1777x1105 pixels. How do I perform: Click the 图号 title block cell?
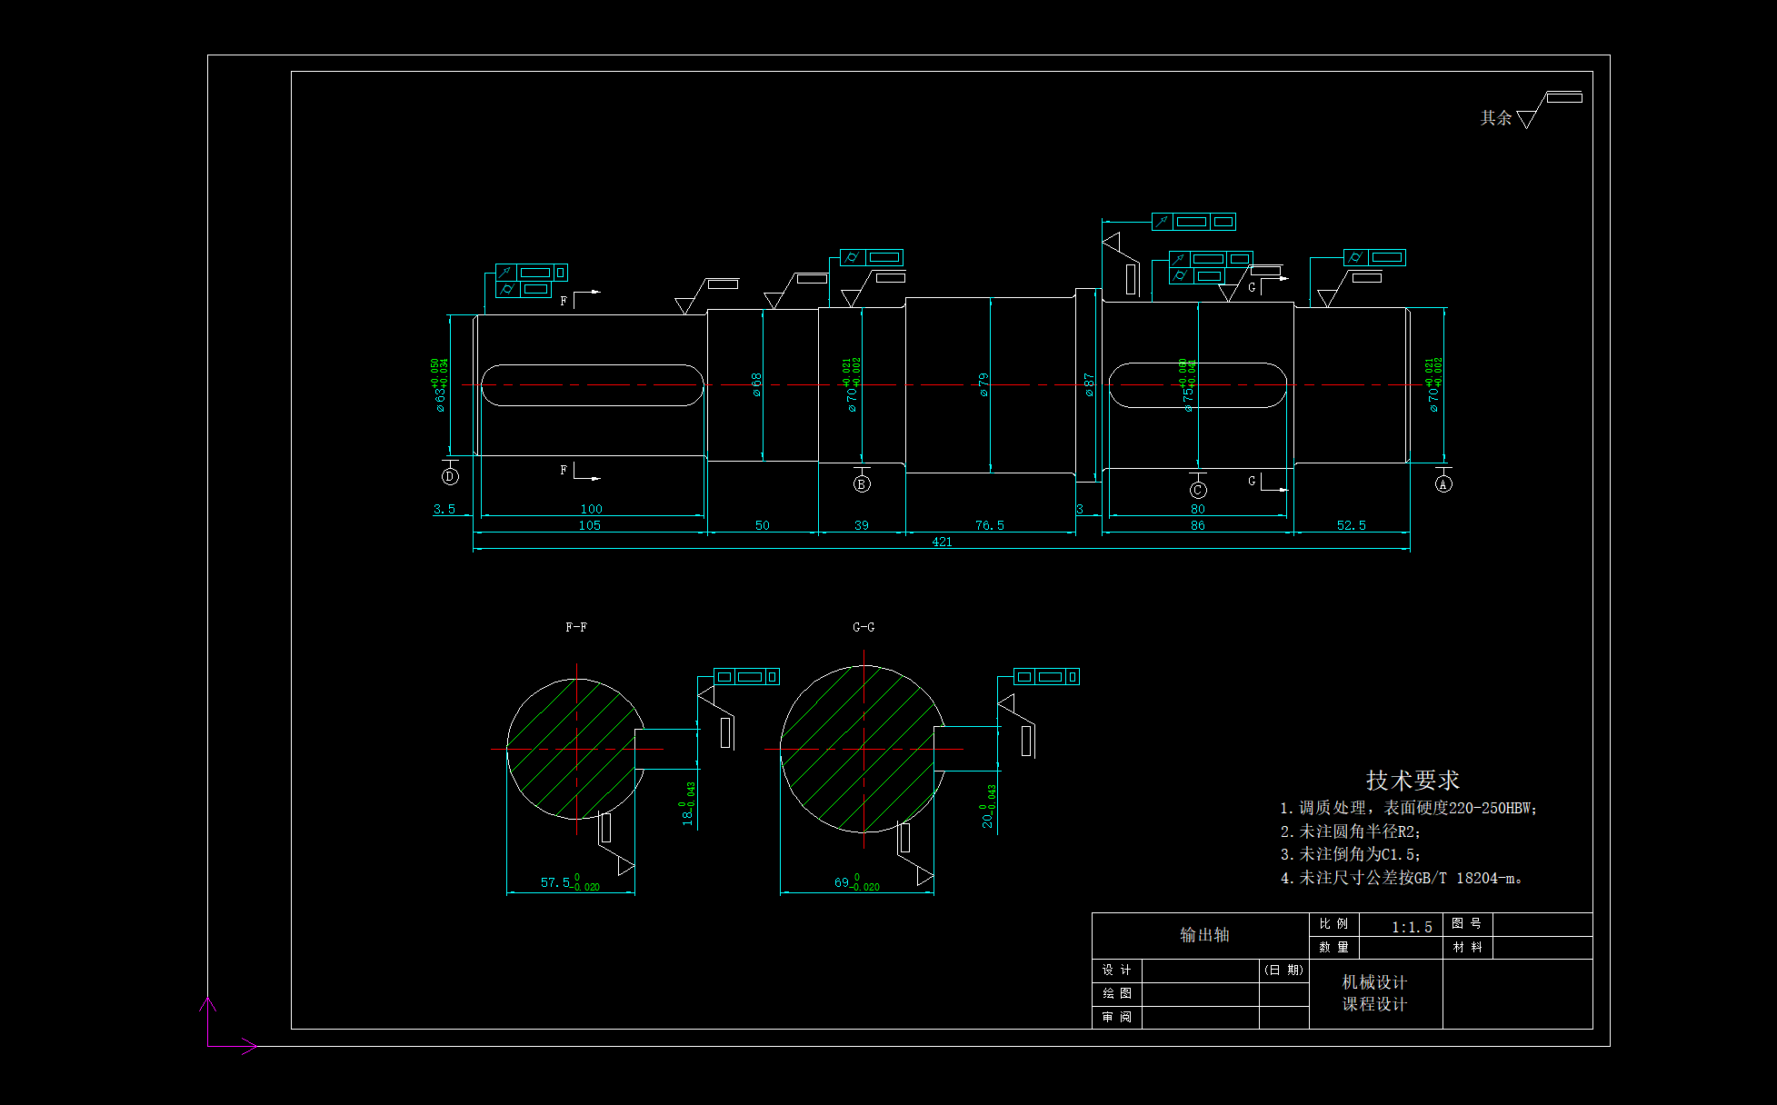point(1466,923)
